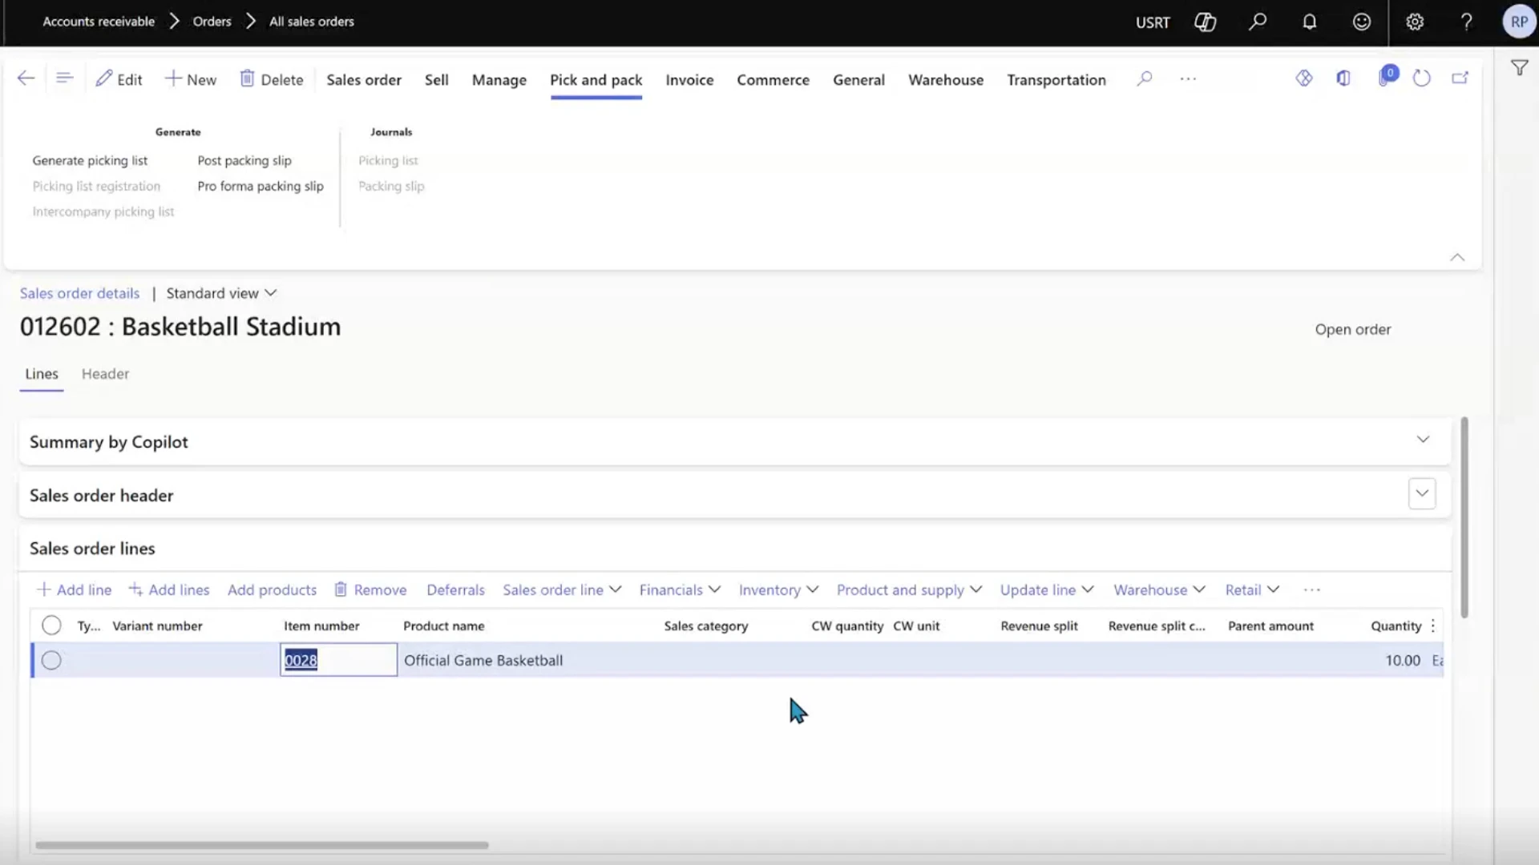Viewport: 1539px width, 865px height.
Task: Open the Commerce tab
Action: click(773, 79)
